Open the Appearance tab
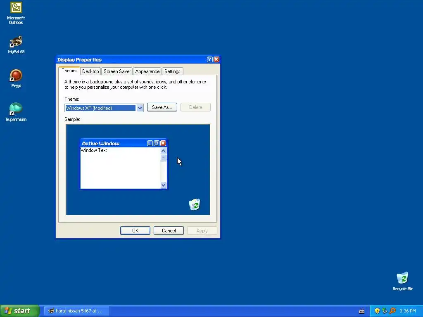This screenshot has height=317, width=423. (x=147, y=71)
